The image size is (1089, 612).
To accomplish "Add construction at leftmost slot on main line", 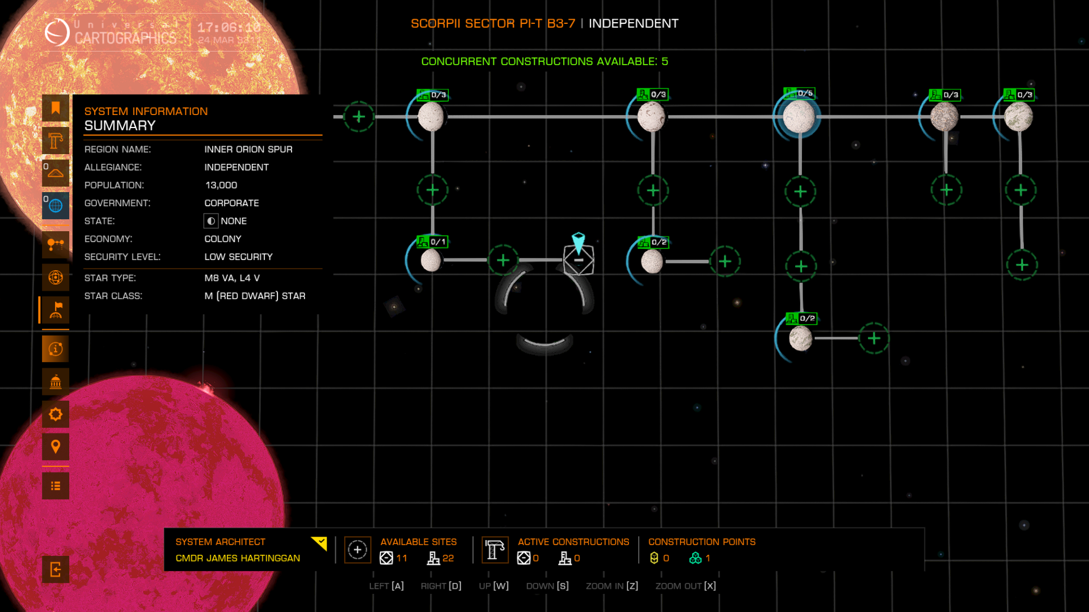I will [x=358, y=117].
